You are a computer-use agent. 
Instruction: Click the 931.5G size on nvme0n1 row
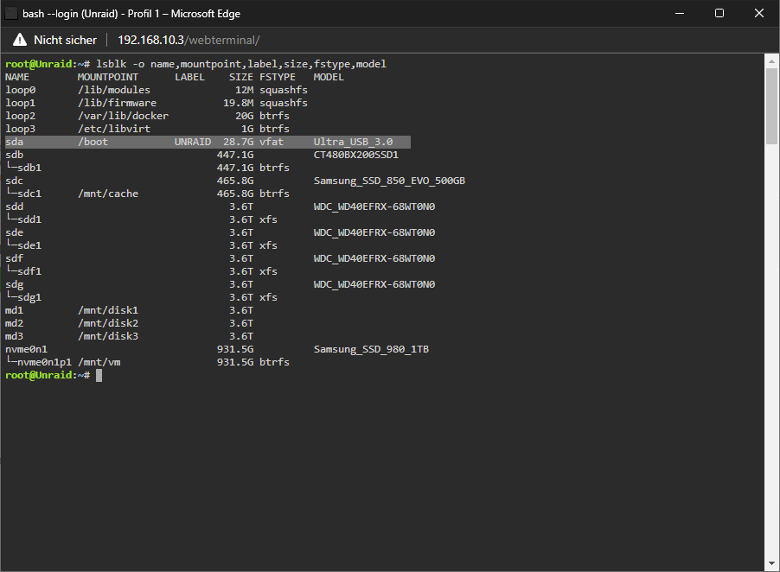[235, 349]
